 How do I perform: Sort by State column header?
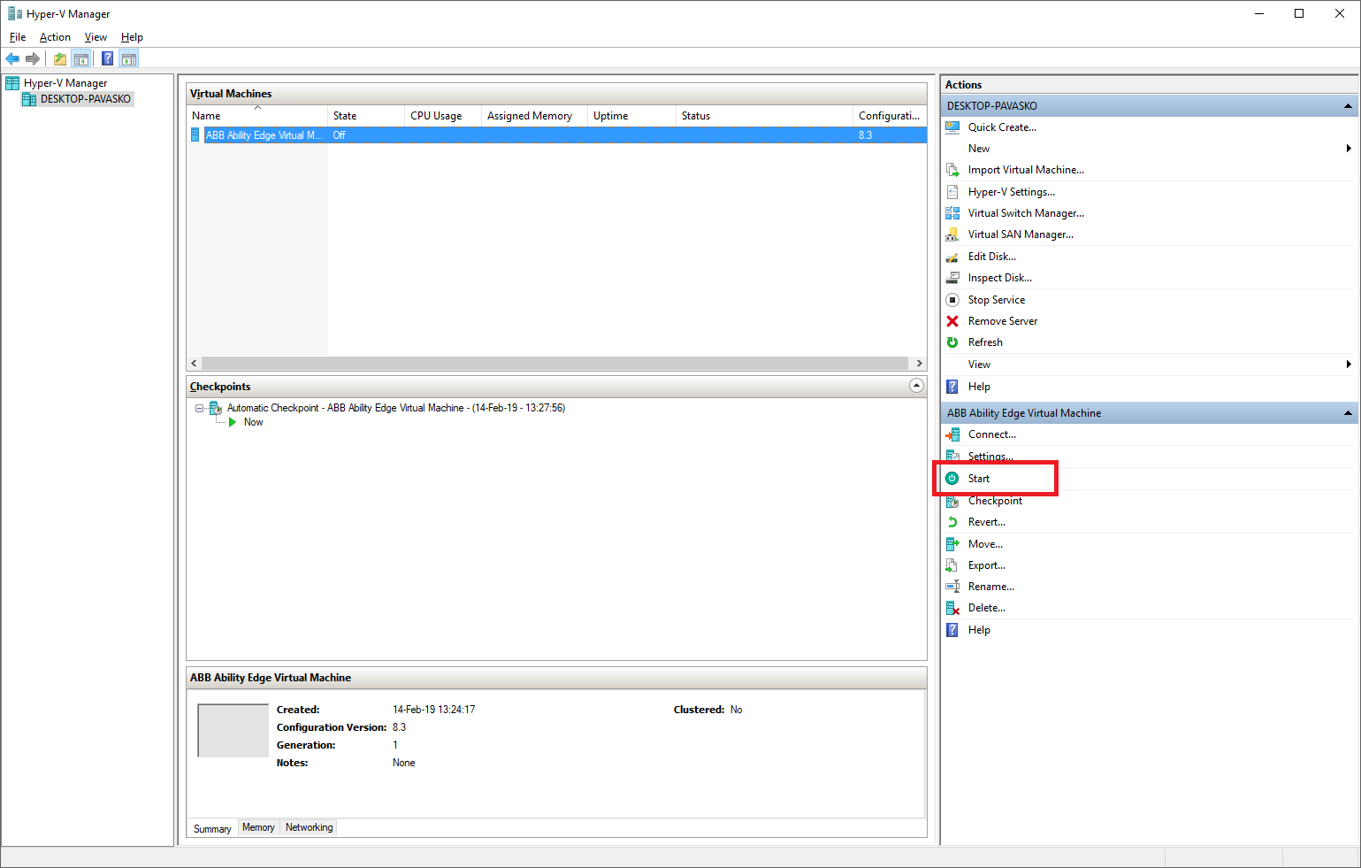pyautogui.click(x=365, y=116)
